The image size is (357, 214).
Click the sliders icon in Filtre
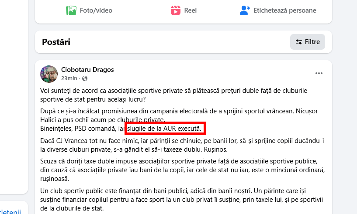299,42
